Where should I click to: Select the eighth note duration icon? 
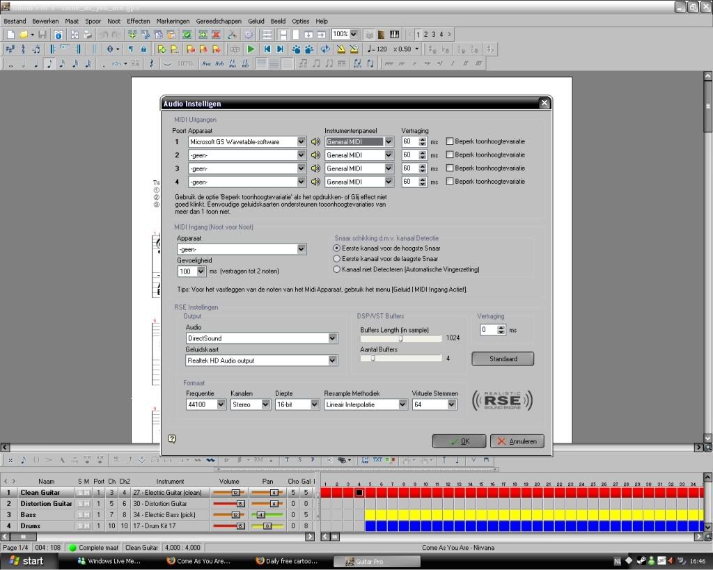[49, 63]
